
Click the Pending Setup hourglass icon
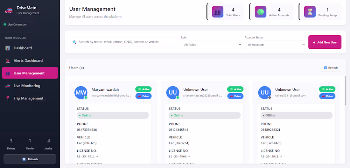point(310,12)
